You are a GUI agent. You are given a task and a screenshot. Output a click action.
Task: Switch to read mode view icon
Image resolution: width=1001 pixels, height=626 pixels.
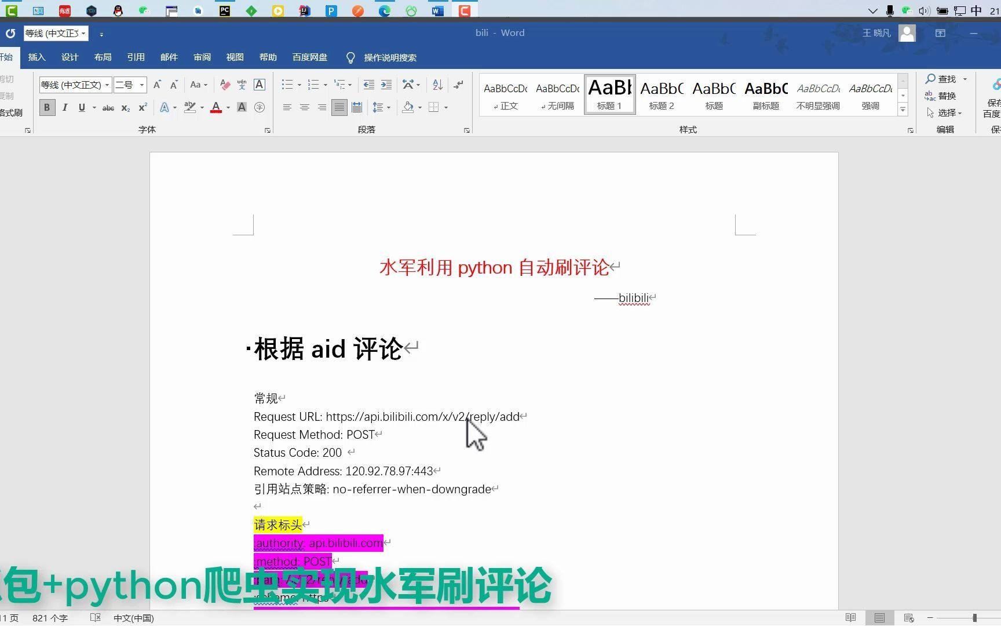pyautogui.click(x=850, y=618)
